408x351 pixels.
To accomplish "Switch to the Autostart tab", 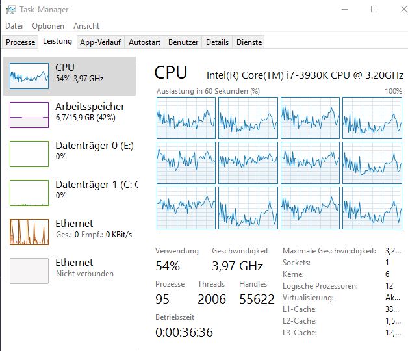I will [144, 42].
